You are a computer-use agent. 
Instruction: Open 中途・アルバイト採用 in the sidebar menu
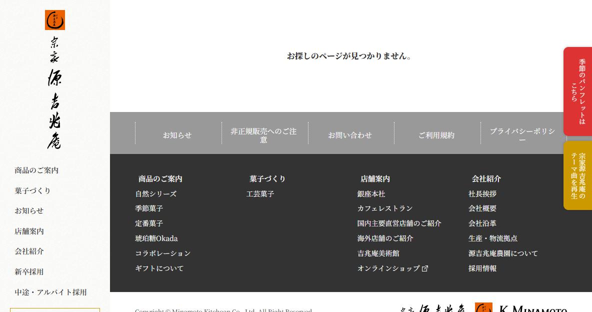point(50,292)
